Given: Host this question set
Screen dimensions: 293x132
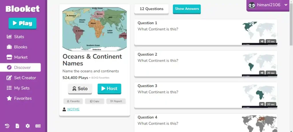Looking at the screenshot, I should pos(109,89).
